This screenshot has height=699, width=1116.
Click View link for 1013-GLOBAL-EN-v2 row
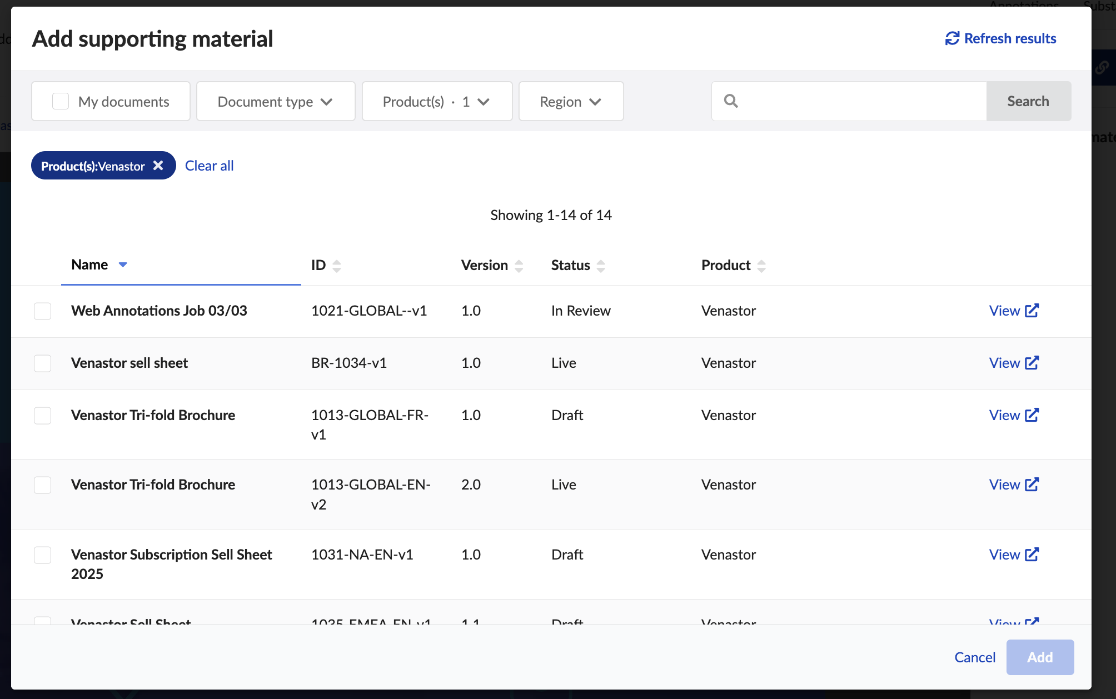(x=1004, y=485)
